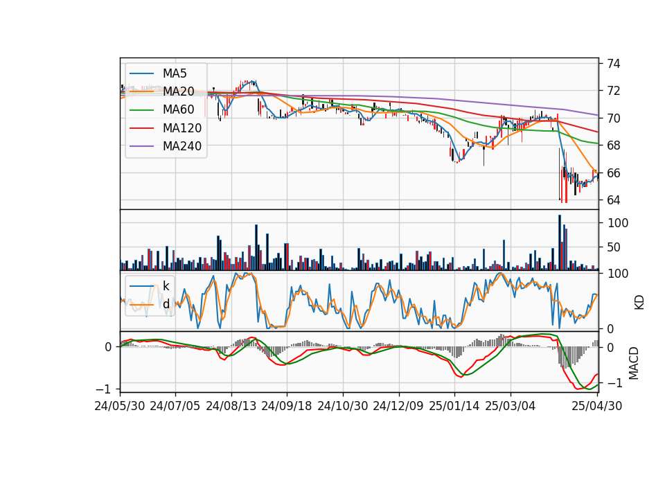Click the 66 price axis tick label
Viewport: 665px width, 478px height.
point(614,173)
